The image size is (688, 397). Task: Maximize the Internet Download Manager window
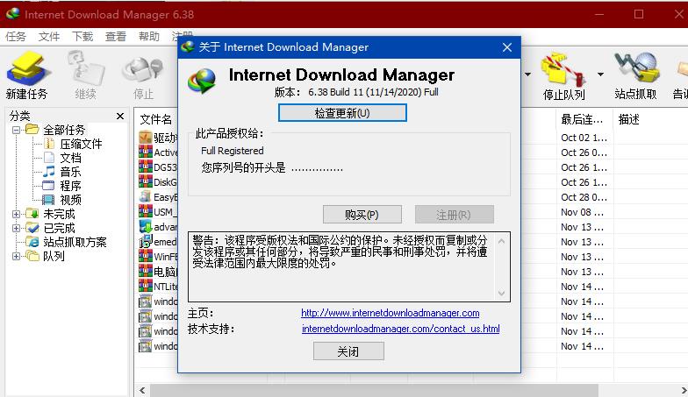[x=639, y=14]
